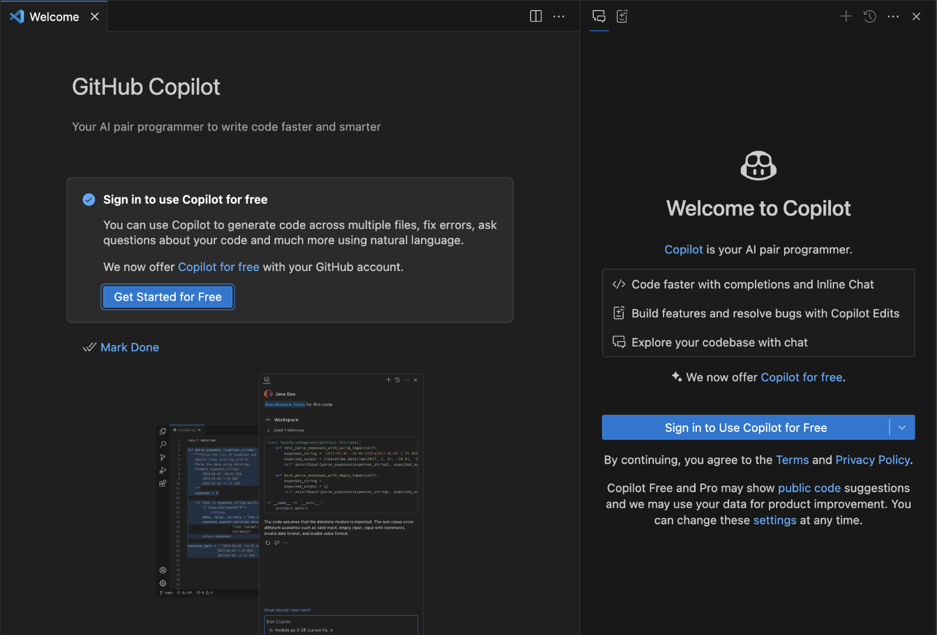Image resolution: width=937 pixels, height=635 pixels.
Task: Start a new chat with the plus icon
Action: coord(846,16)
